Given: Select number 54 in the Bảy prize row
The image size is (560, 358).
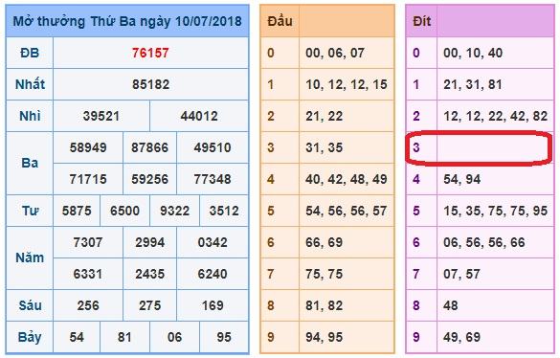Looking at the screenshot, I should tap(77, 337).
